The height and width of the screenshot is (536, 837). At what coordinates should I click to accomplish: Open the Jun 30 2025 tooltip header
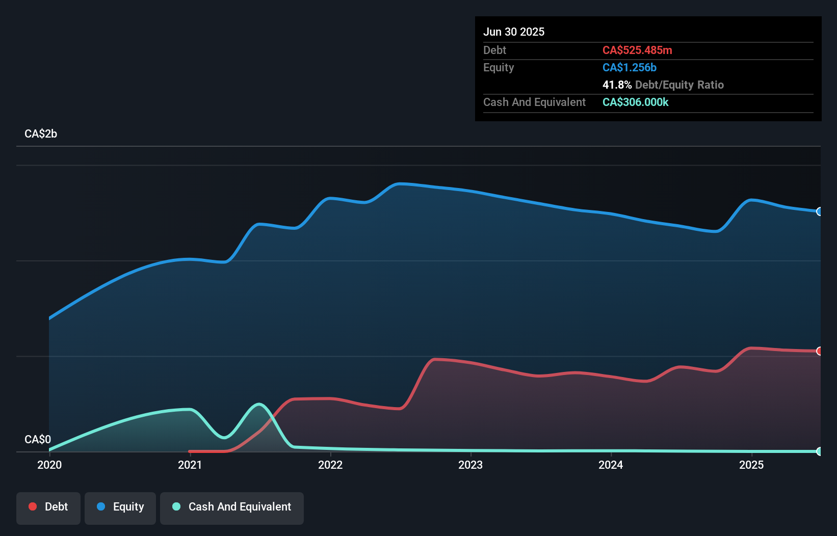(x=514, y=32)
